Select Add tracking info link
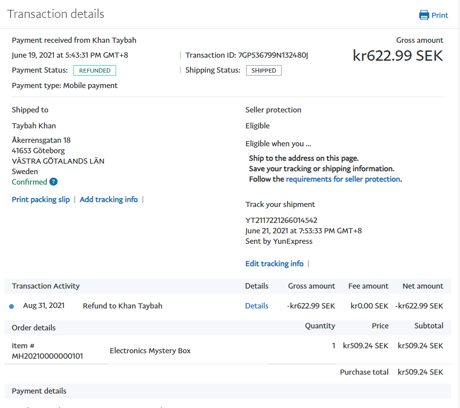Viewport: 460px width, 408px height. (x=109, y=200)
